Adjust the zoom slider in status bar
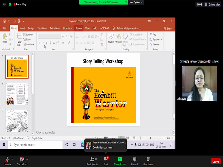The height and width of the screenshot is (167, 223). [x=150, y=138]
